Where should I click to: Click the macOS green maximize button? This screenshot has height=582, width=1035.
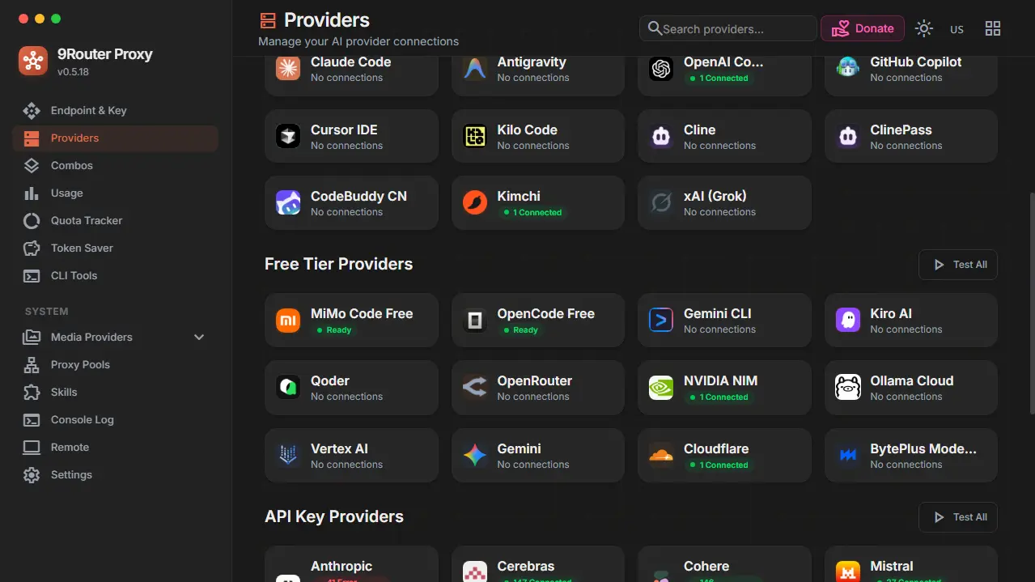point(56,19)
